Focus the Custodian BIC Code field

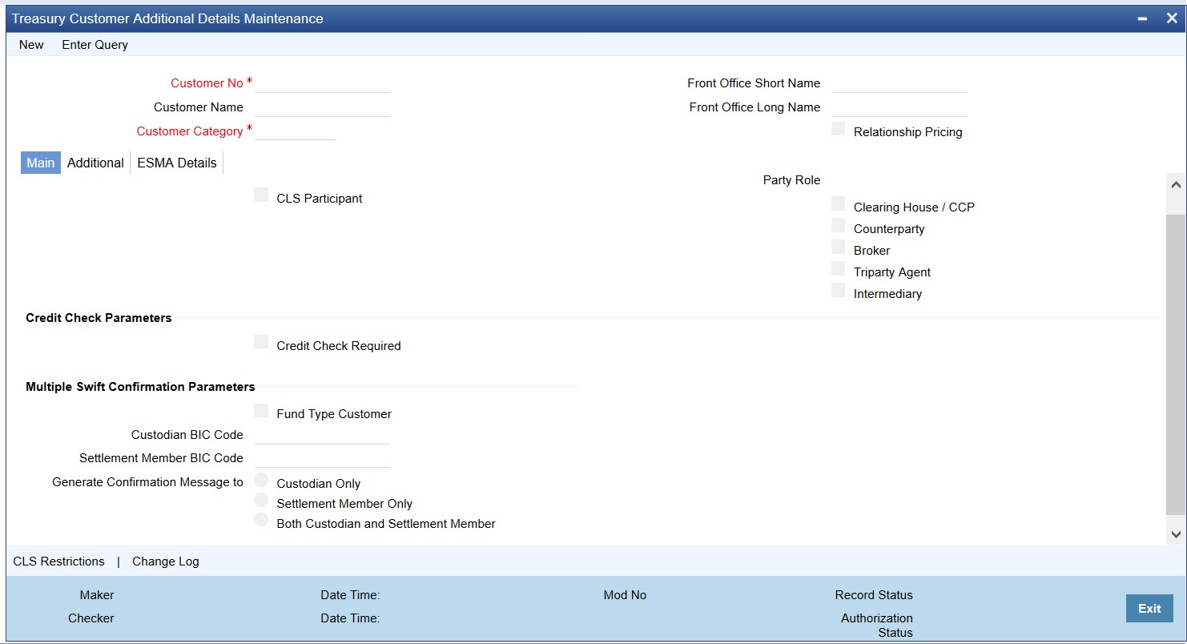[322, 435]
